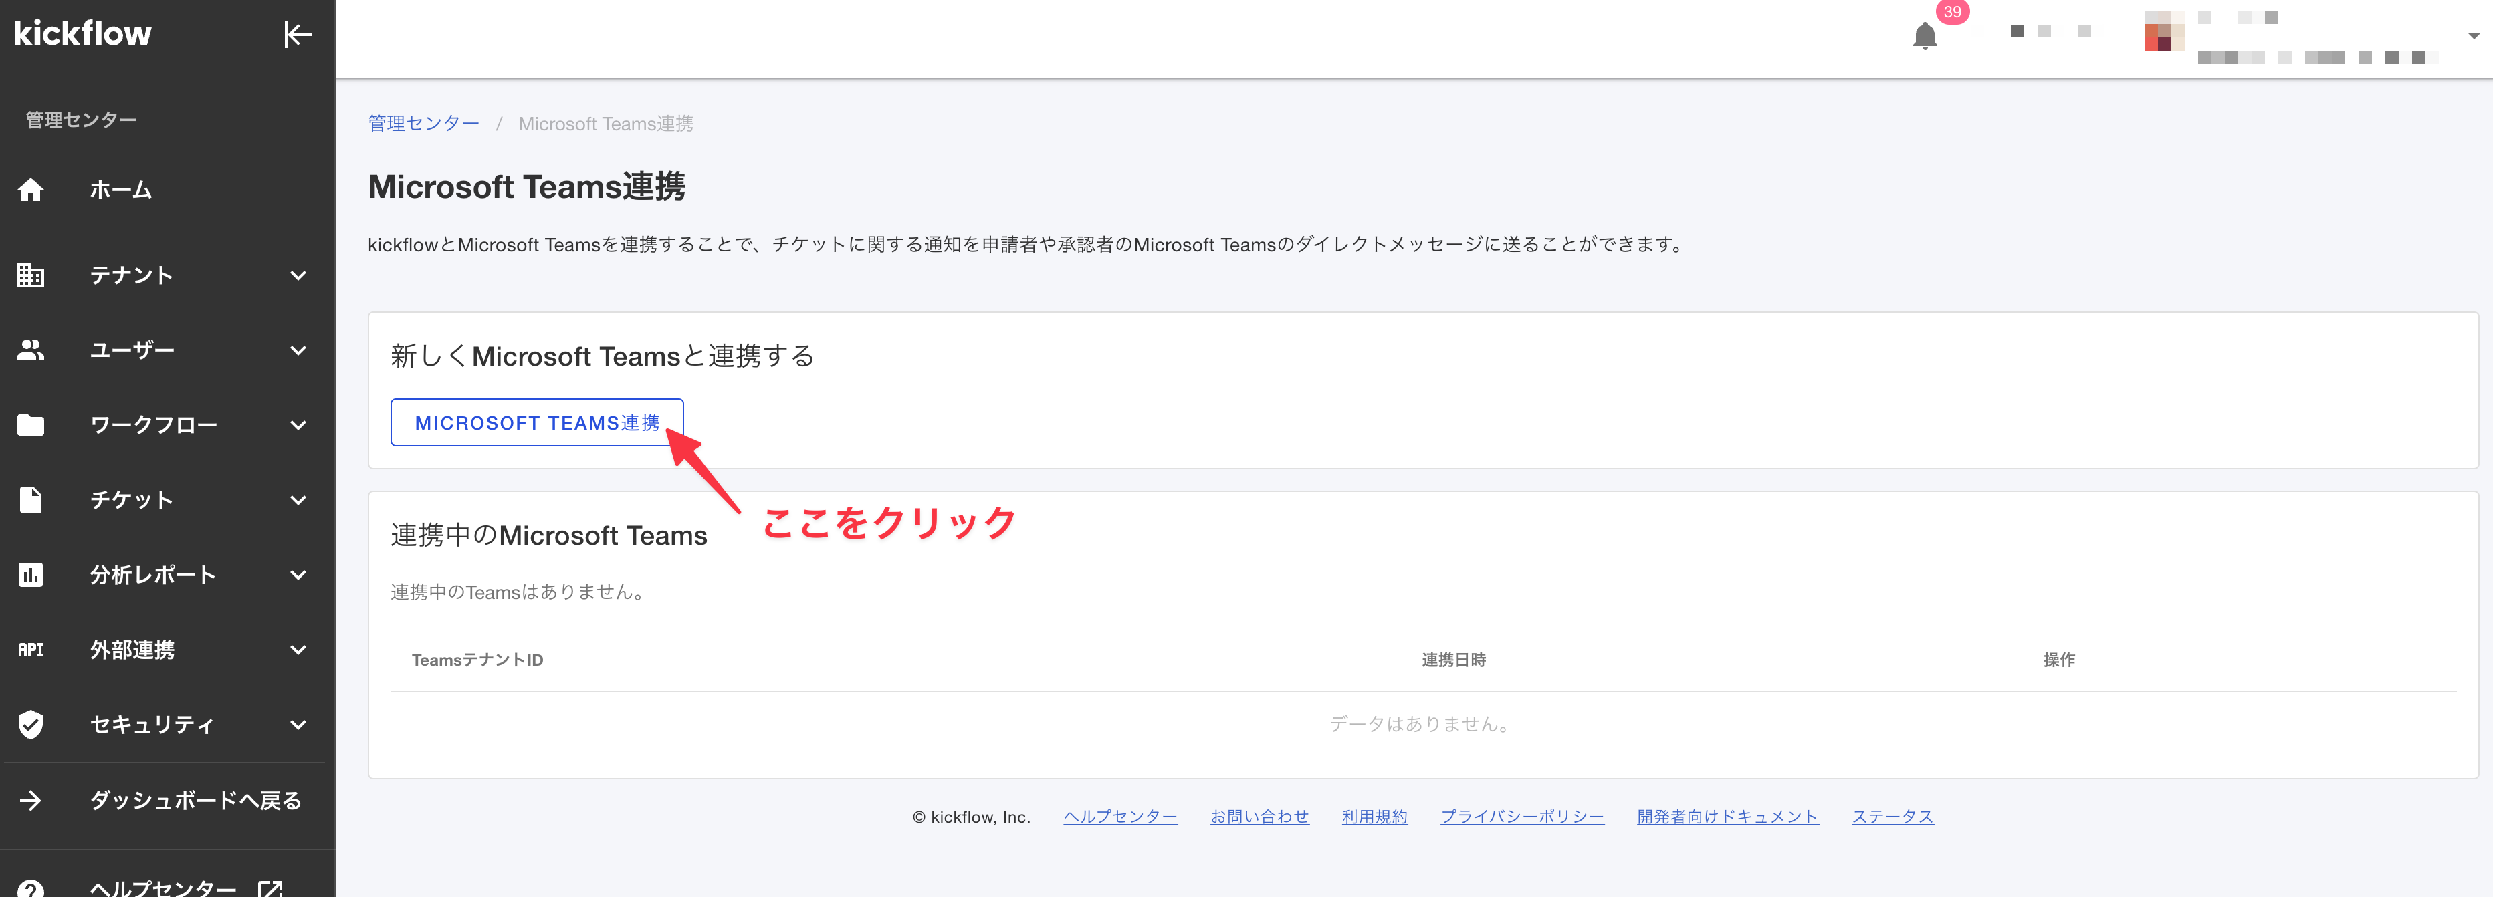
Task: Open the お問い合わせ footer link
Action: [x=1259, y=817]
